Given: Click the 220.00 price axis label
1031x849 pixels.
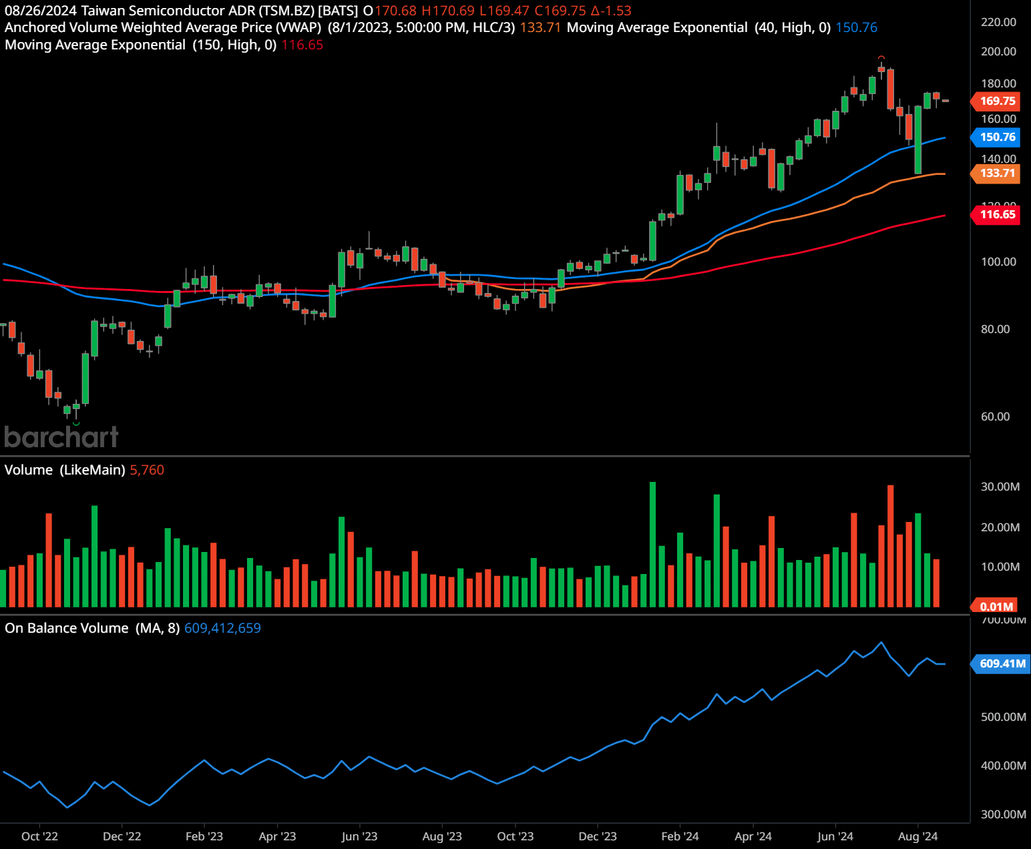Looking at the screenshot, I should click(x=998, y=22).
